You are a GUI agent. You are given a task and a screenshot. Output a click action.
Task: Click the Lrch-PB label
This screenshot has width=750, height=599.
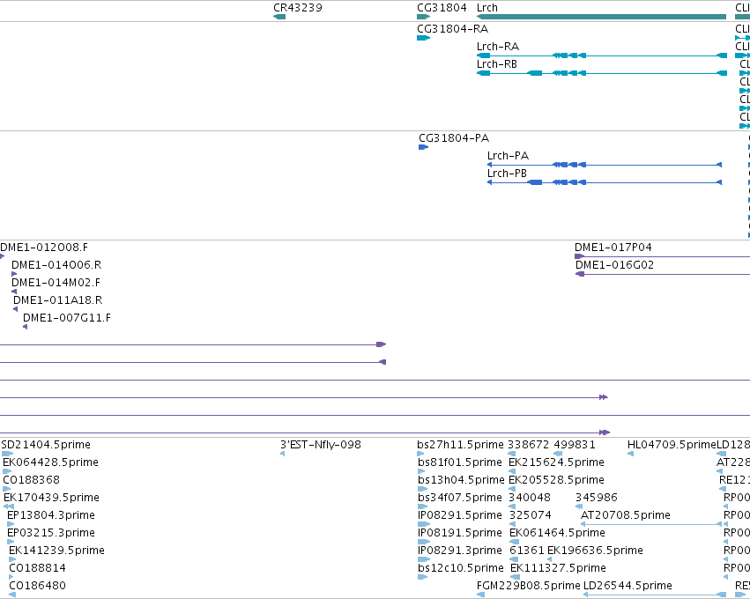[x=507, y=174]
